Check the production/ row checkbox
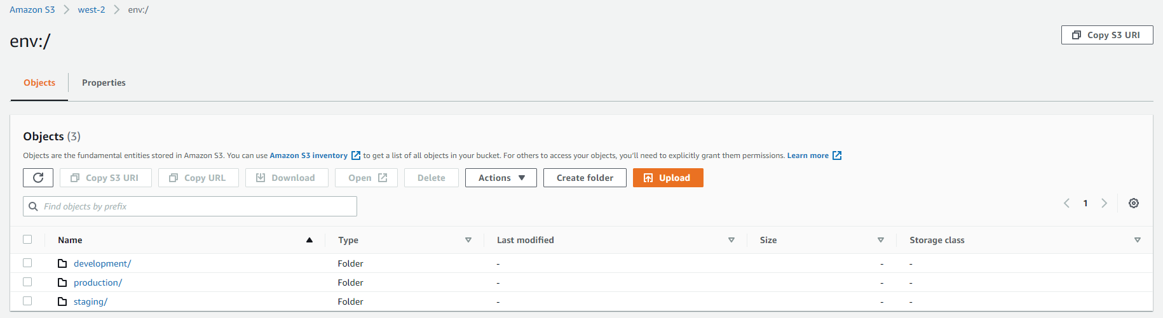The height and width of the screenshot is (318, 1163). (27, 282)
